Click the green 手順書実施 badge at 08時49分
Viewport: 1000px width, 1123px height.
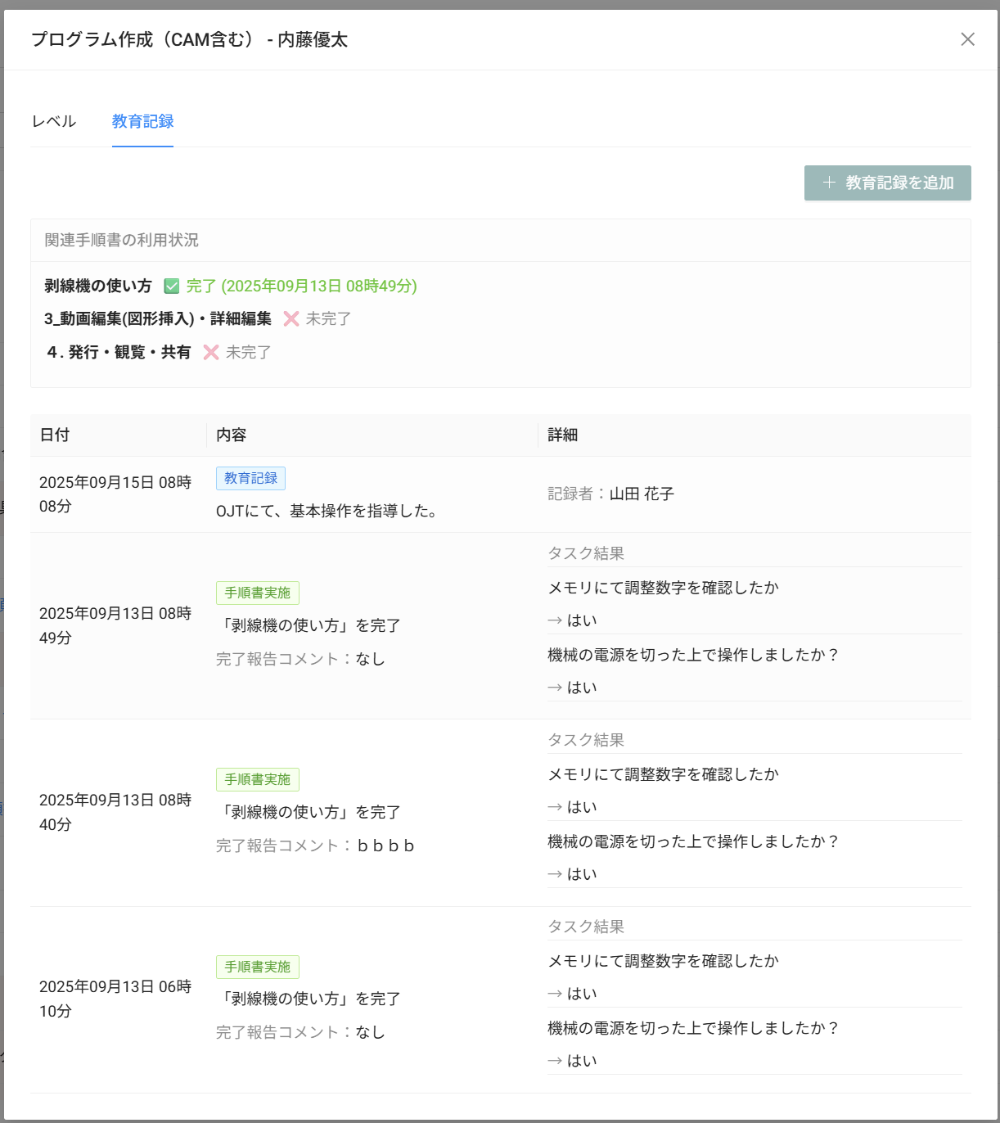[x=257, y=592]
